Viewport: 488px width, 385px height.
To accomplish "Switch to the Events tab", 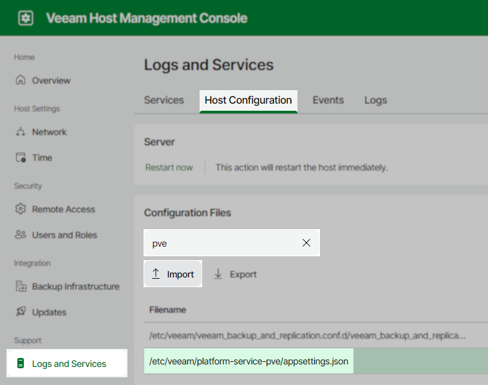I will coord(328,100).
